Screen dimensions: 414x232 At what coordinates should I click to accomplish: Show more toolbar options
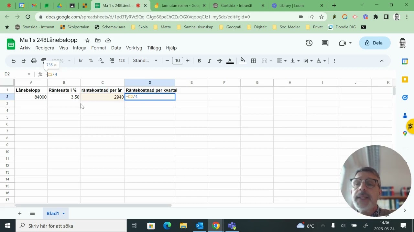click(334, 61)
